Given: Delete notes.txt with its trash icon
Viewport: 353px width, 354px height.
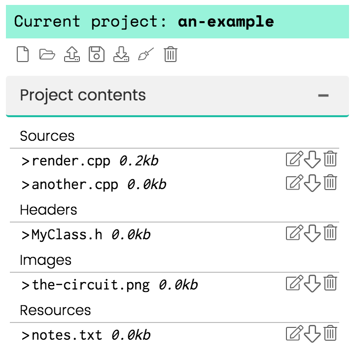Looking at the screenshot, I should click(x=330, y=333).
